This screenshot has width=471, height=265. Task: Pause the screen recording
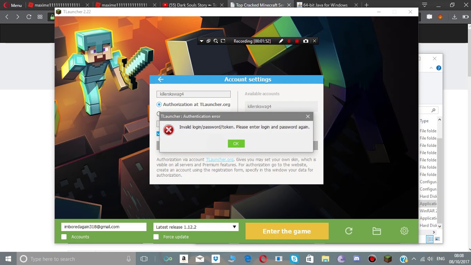(x=289, y=41)
